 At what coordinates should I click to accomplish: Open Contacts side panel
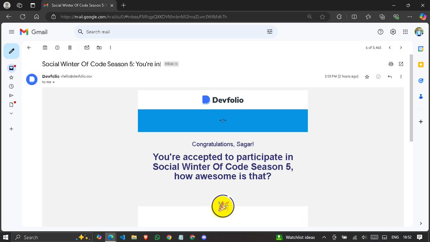point(421,96)
